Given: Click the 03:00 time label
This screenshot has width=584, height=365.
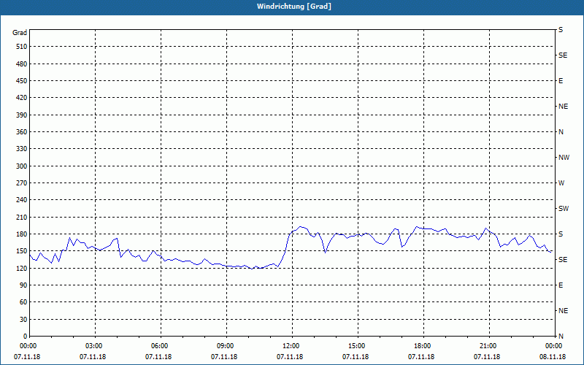Looking at the screenshot, I should click(x=93, y=346).
